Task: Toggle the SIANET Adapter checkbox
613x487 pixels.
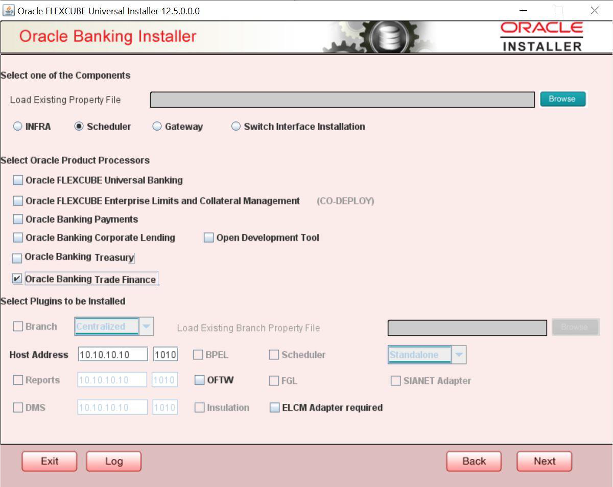Action: pyautogui.click(x=395, y=381)
